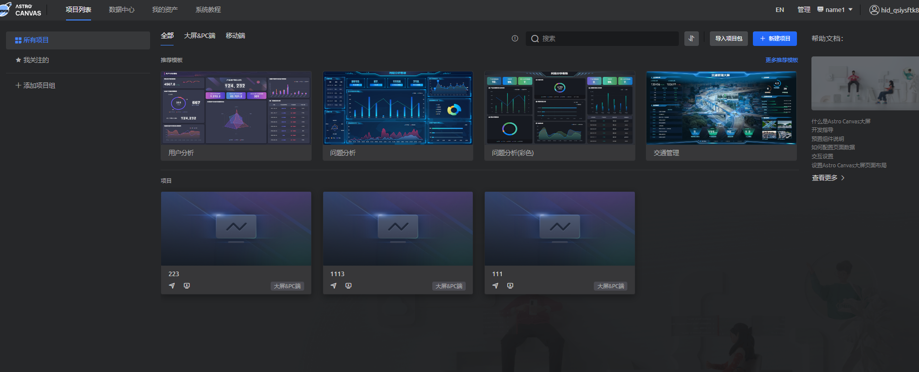Open the 更多推荐模板 link
This screenshot has height=372, width=919.
pos(781,60)
